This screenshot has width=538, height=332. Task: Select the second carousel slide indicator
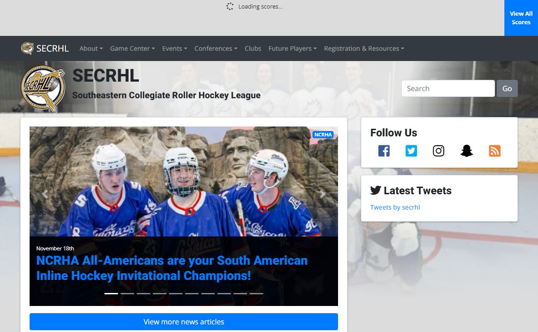(127, 293)
